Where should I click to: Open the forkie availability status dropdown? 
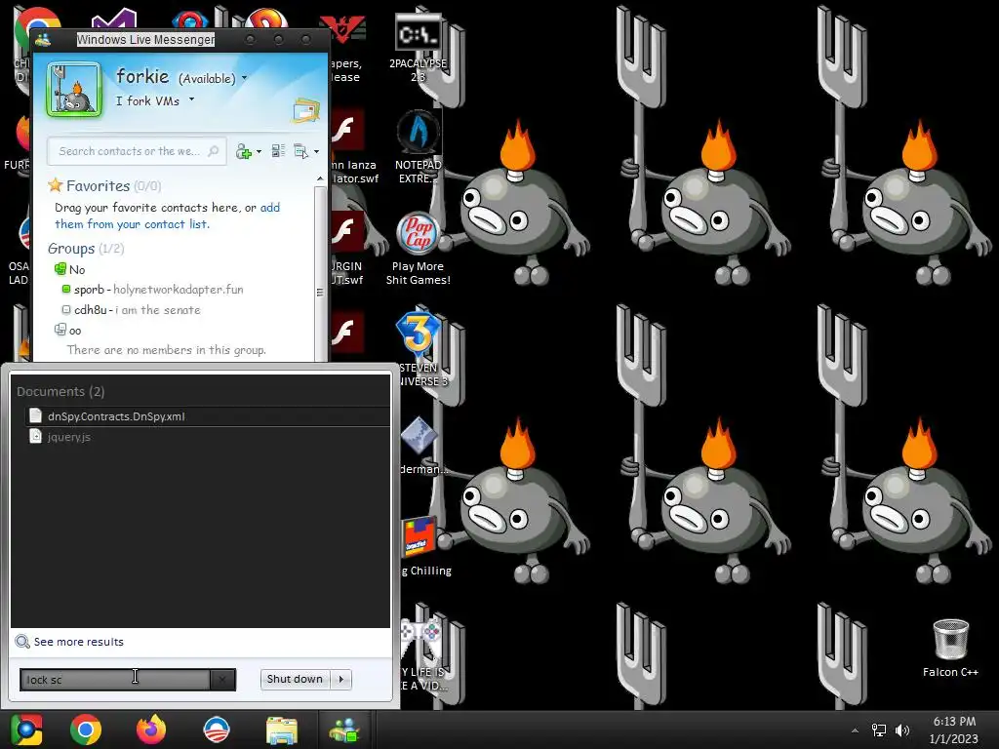tap(244, 78)
